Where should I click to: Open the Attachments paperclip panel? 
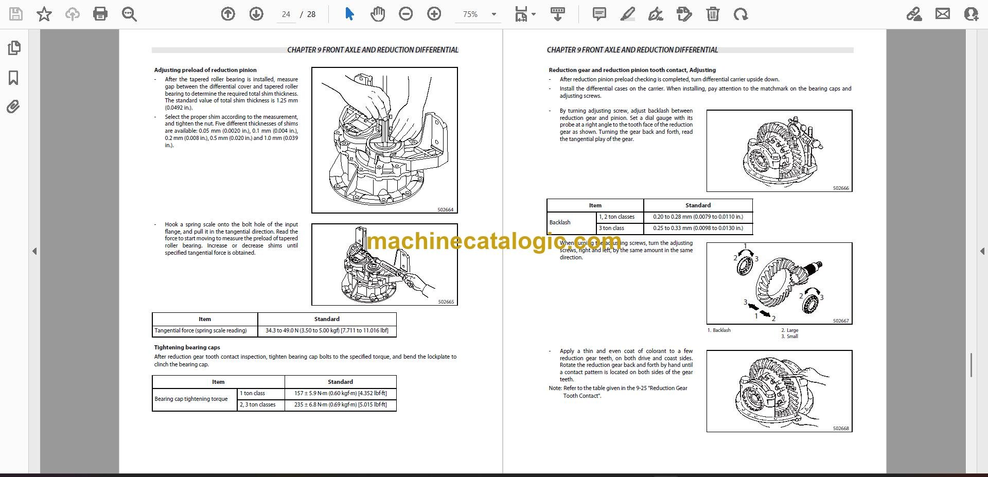click(14, 107)
